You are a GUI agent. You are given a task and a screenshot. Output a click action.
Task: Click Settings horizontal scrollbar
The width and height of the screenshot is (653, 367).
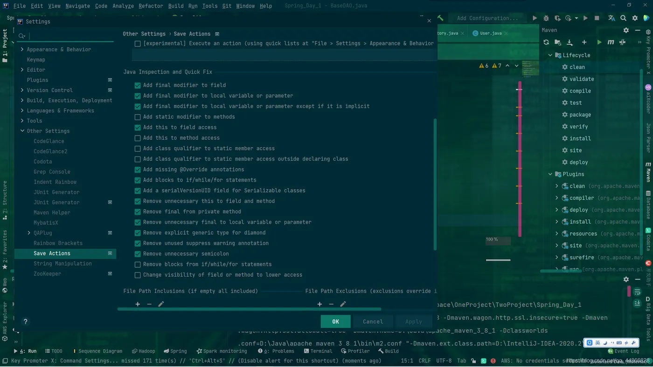(249, 309)
